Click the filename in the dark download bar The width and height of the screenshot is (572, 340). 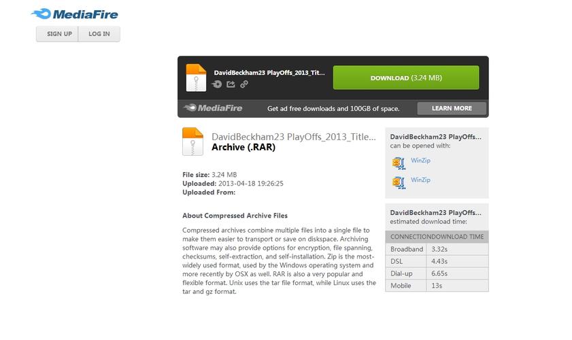tap(269, 73)
